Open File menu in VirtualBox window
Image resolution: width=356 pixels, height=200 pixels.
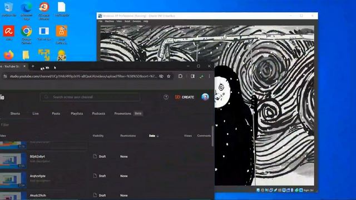tap(100, 21)
